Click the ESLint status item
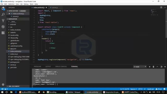The image size is (167, 94). point(159,89)
